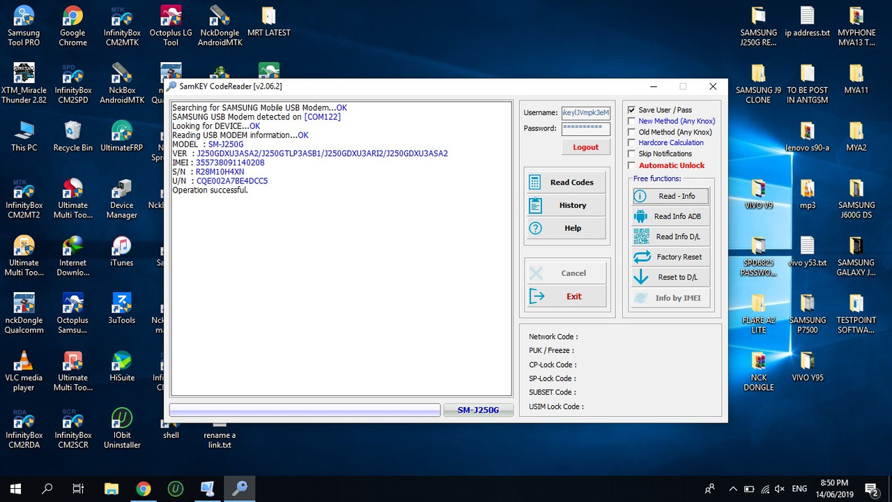
Task: Open Samsung Tool PRO desktop icon
Action: click(24, 26)
